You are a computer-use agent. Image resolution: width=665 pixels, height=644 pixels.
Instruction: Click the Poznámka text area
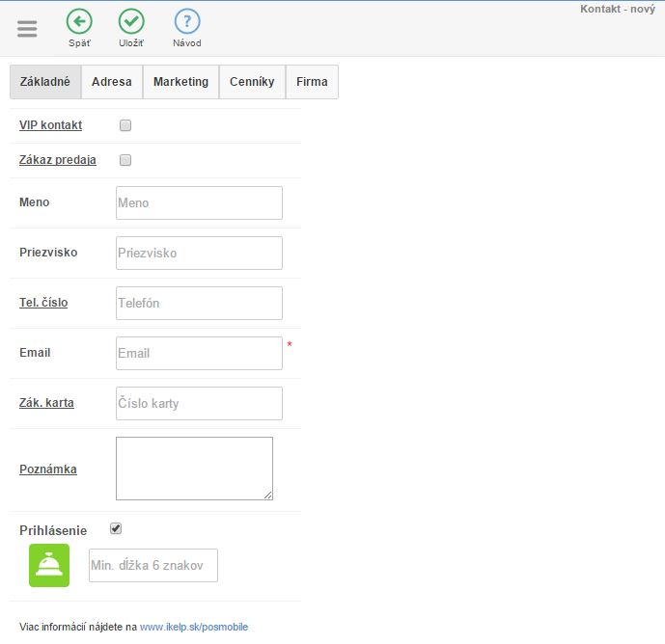[x=194, y=469]
